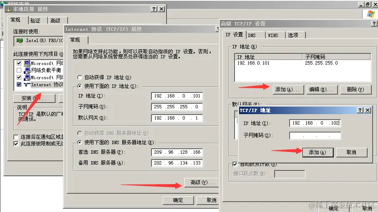The height and width of the screenshot is (212, 378).
Task: Toggle the 自动跃点计数 checkbox
Action: click(235, 164)
